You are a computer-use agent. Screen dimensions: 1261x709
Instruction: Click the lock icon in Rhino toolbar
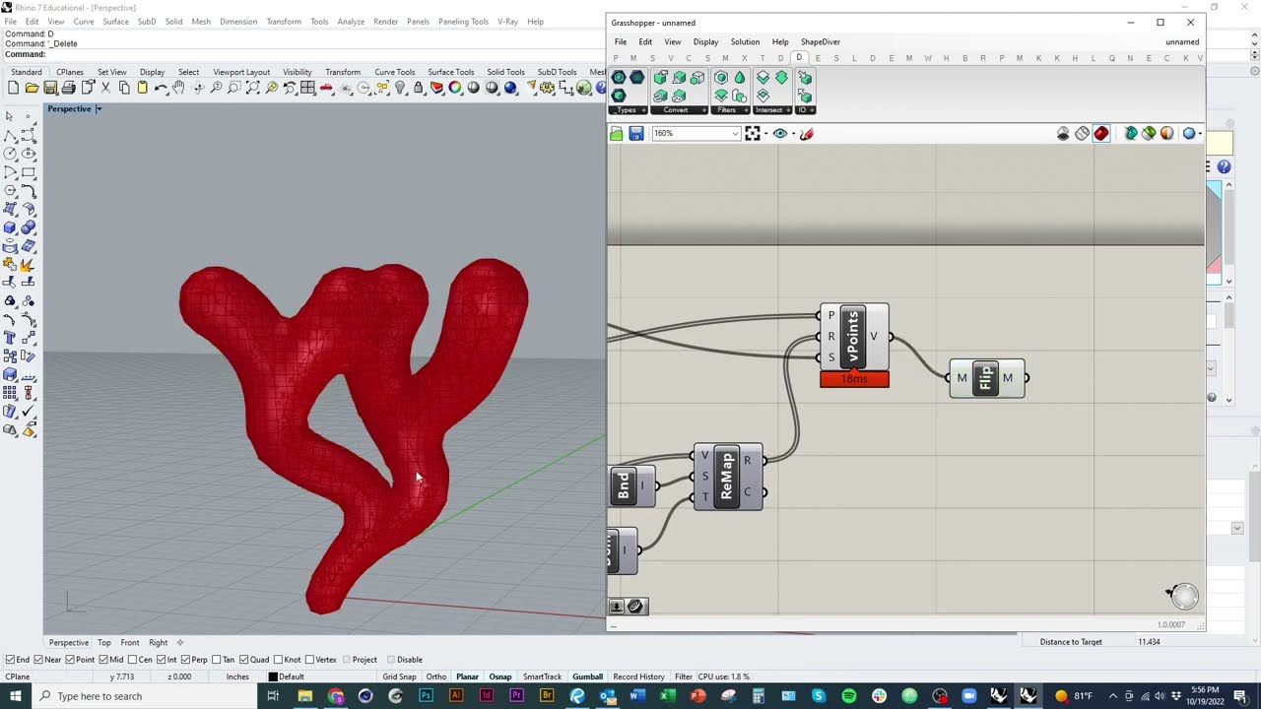(419, 88)
